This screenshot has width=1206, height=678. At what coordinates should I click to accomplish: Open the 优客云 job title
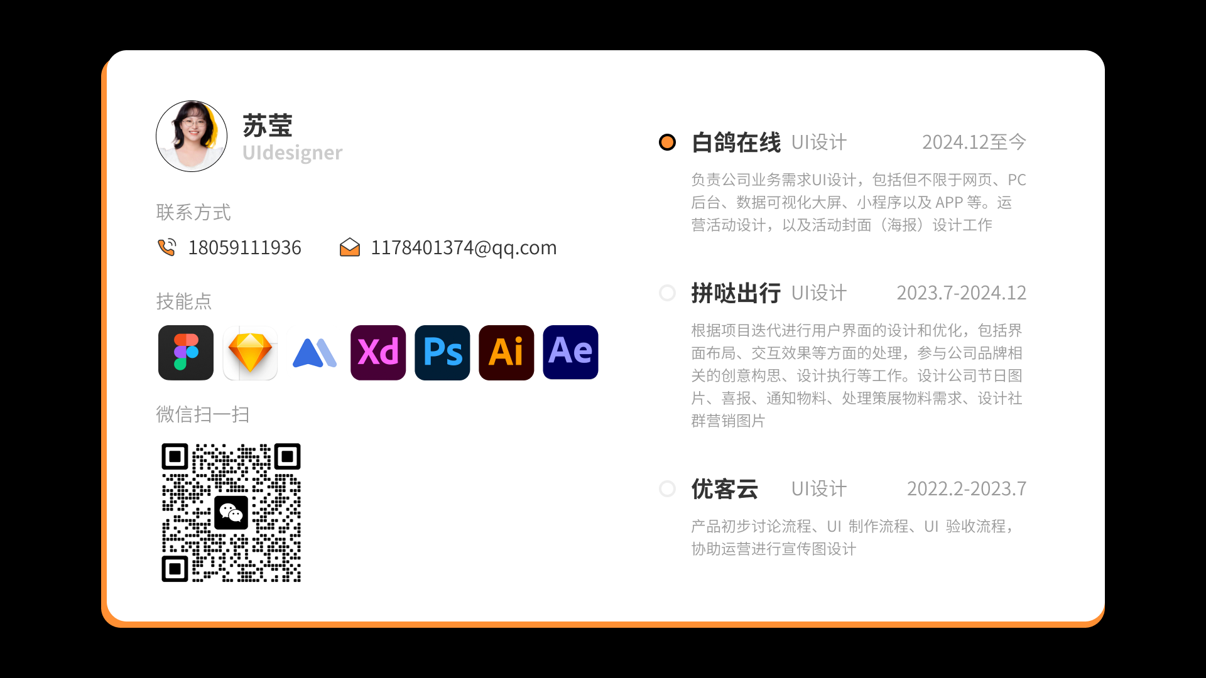click(x=725, y=489)
